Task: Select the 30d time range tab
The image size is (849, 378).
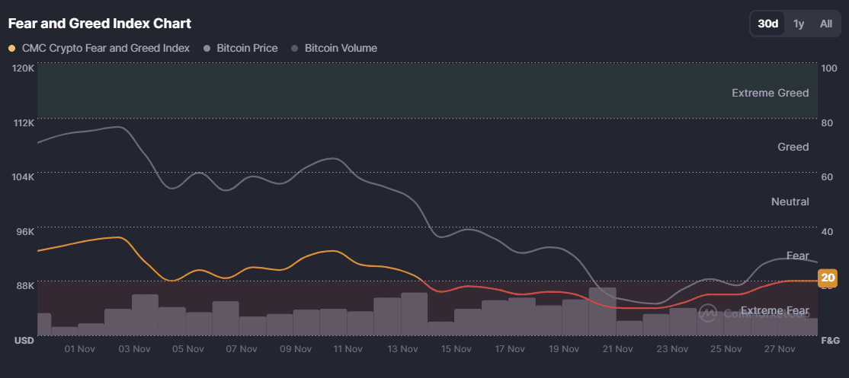Action: [x=767, y=24]
